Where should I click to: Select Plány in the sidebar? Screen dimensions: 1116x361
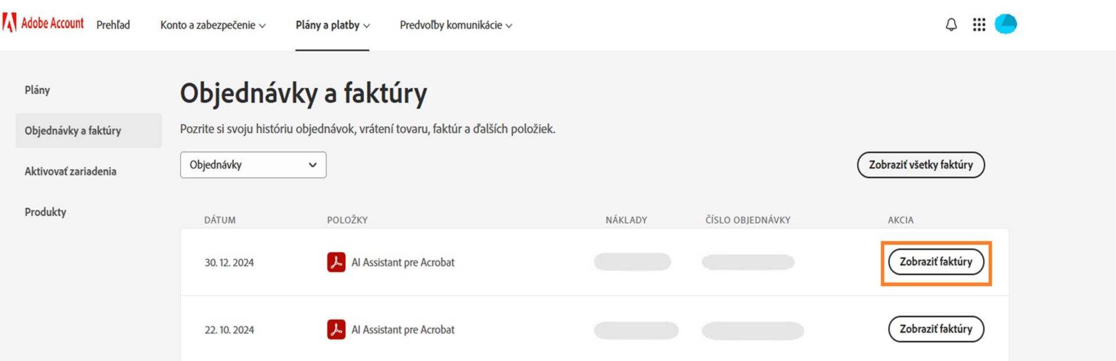click(x=37, y=90)
